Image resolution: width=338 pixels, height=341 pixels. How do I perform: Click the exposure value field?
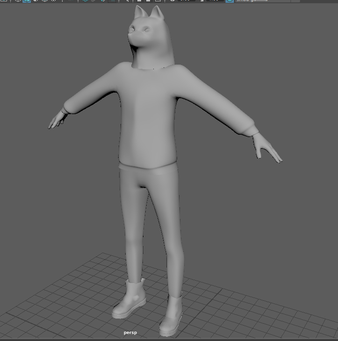[186, 1]
